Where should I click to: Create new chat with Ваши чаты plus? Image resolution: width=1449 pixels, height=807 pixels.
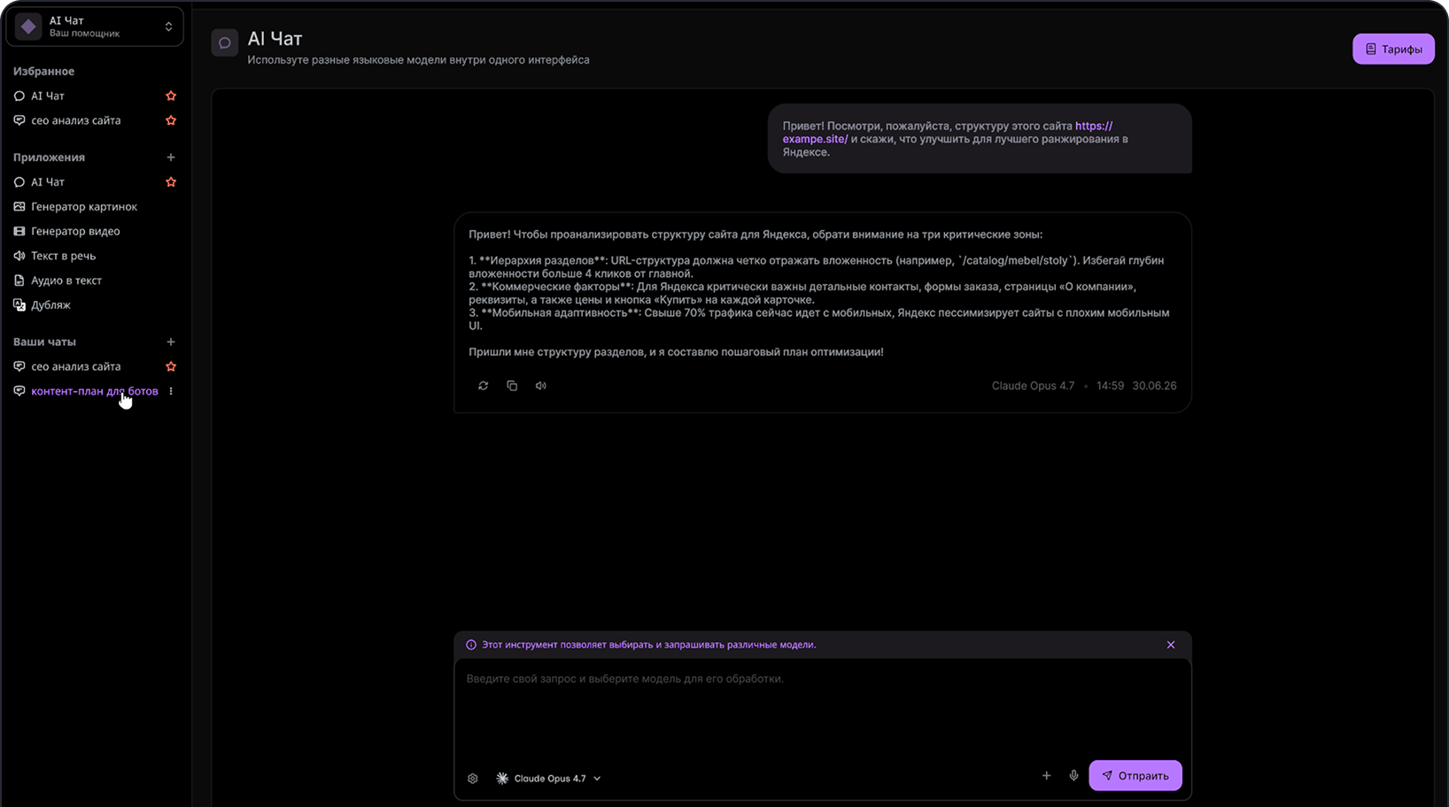171,342
